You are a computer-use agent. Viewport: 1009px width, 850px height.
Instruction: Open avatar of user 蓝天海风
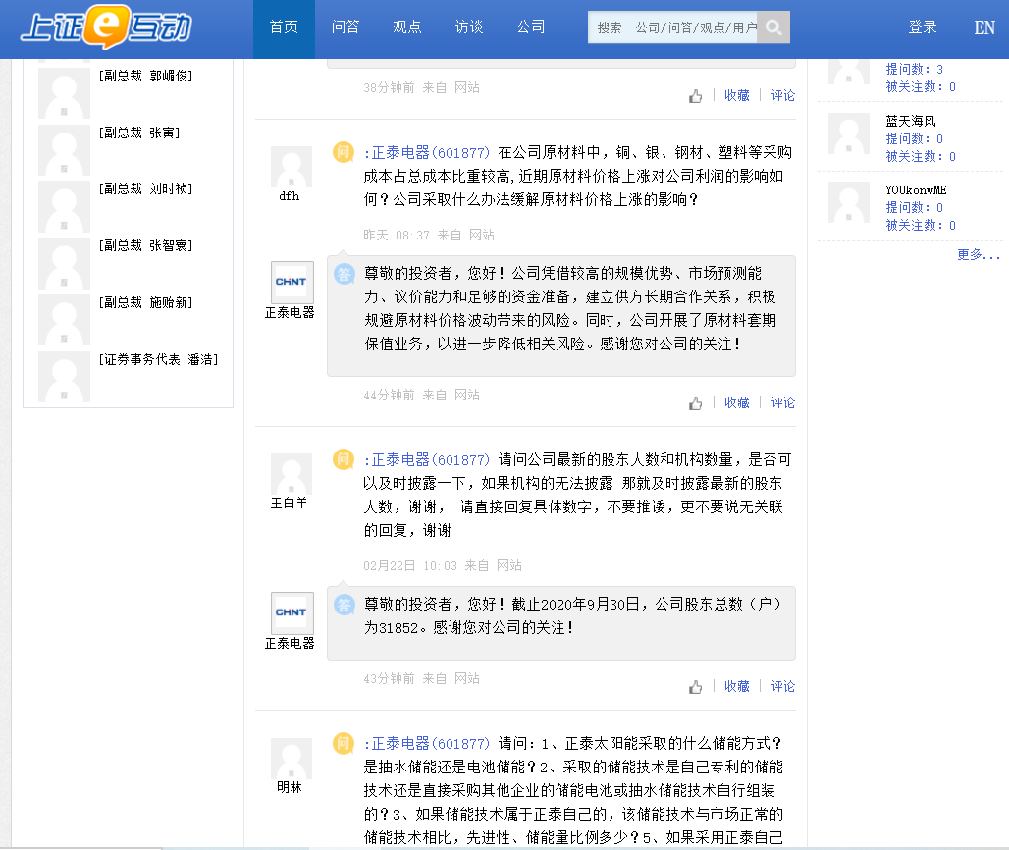tap(849, 133)
